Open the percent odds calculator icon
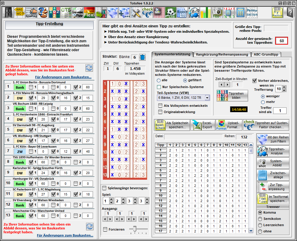The image size is (297, 241). click(228, 12)
